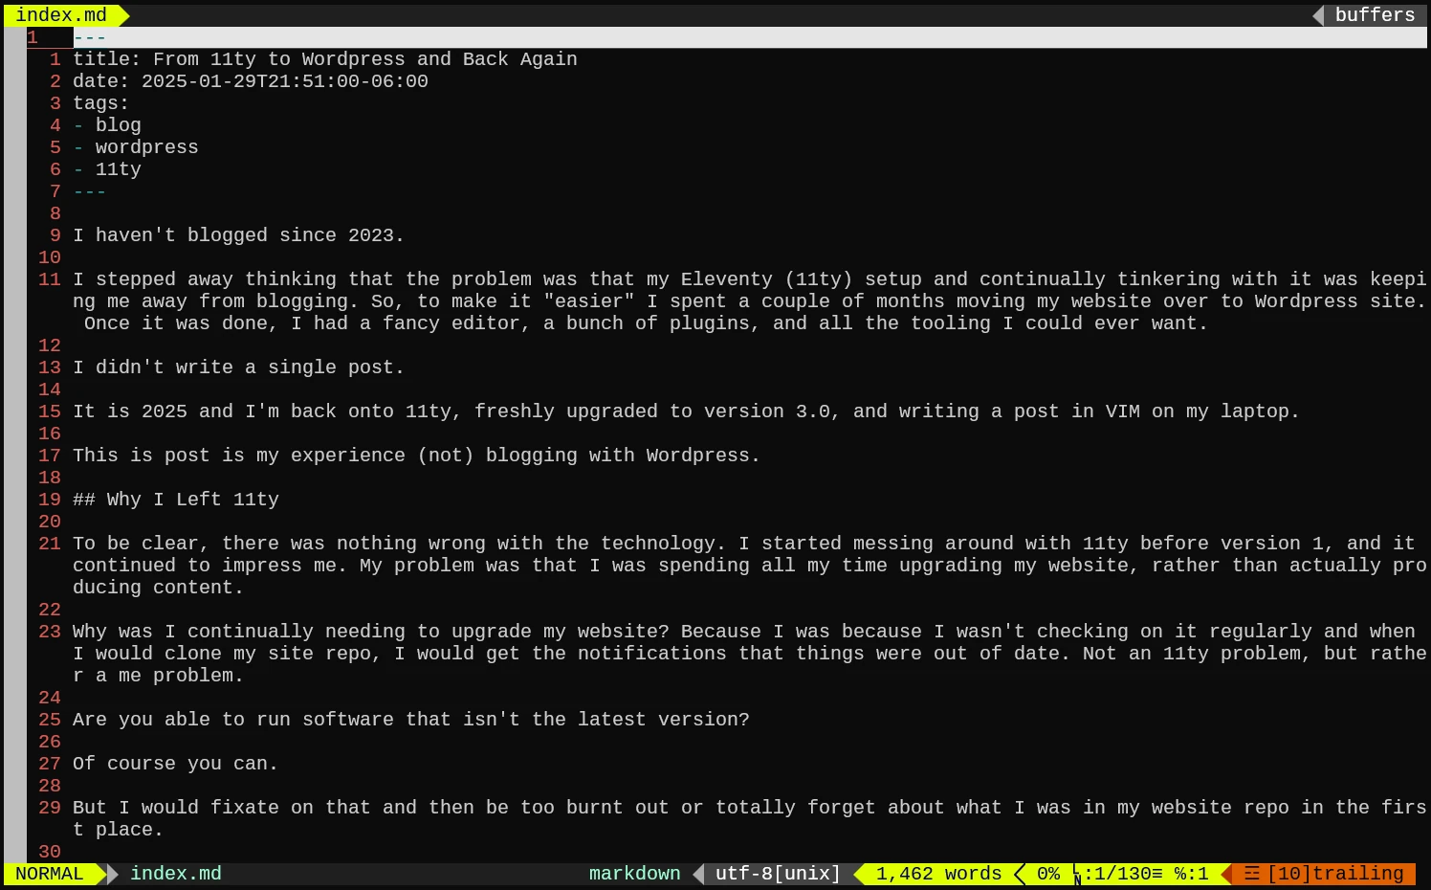Image resolution: width=1431 pixels, height=890 pixels.
Task: Click line number 19 in gutter
Action: pyautogui.click(x=50, y=500)
